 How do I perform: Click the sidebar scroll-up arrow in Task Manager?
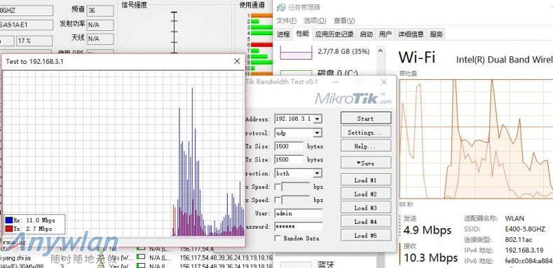[381, 51]
